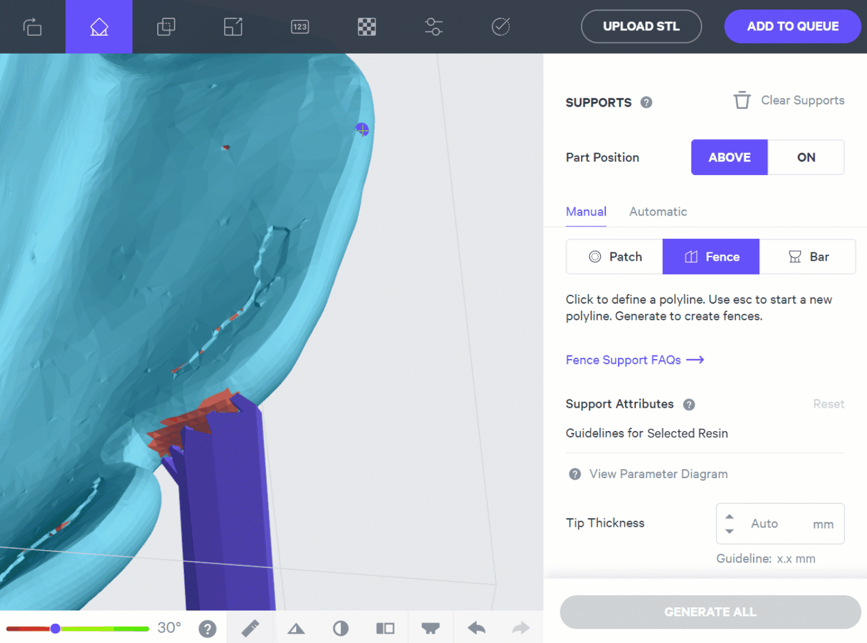Click the purple polyline point marker on the model
The width and height of the screenshot is (867, 643).
click(362, 129)
